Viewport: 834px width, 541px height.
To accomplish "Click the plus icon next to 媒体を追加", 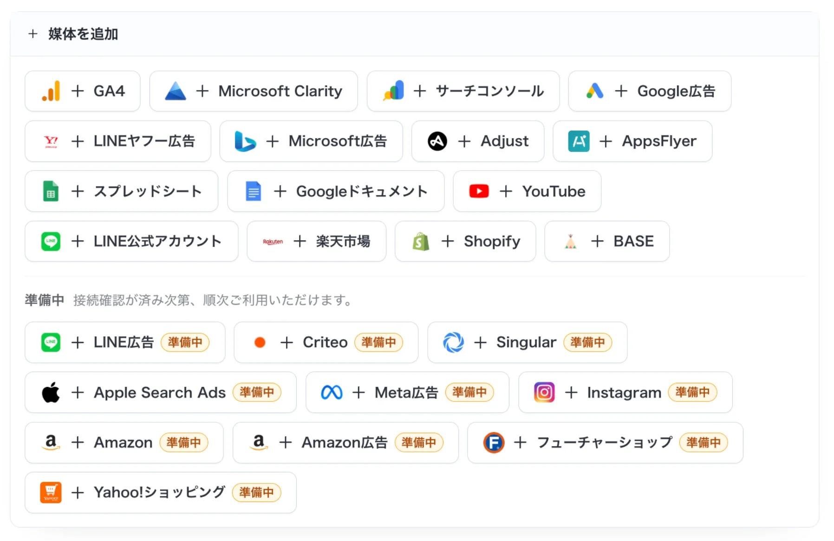I will pyautogui.click(x=33, y=34).
